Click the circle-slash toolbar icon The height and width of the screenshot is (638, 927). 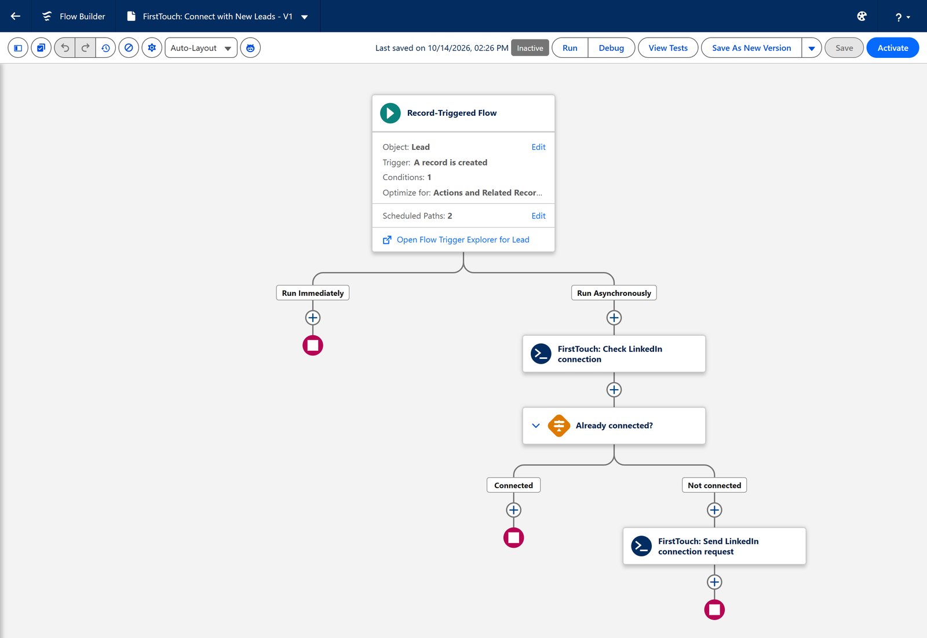tap(129, 48)
